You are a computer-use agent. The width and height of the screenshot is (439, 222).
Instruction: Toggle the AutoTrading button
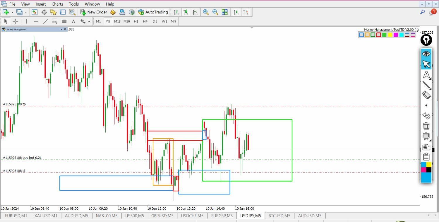click(153, 12)
